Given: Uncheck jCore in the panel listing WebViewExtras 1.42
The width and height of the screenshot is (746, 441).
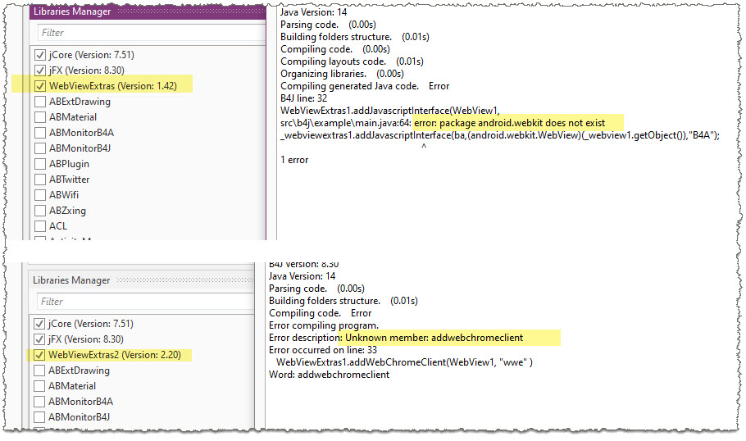Looking at the screenshot, I should coord(40,55).
